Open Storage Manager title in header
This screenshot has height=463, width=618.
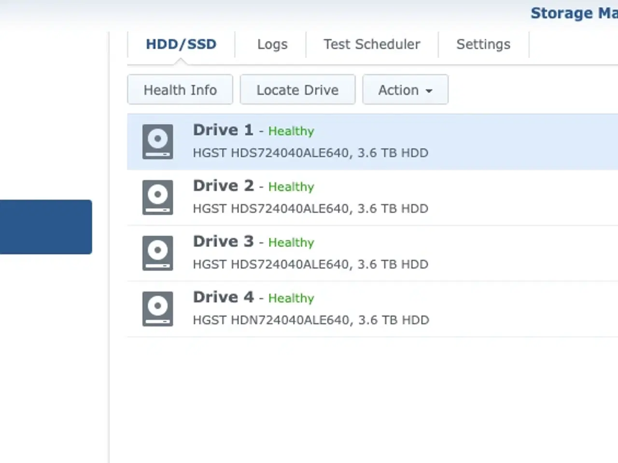click(574, 13)
